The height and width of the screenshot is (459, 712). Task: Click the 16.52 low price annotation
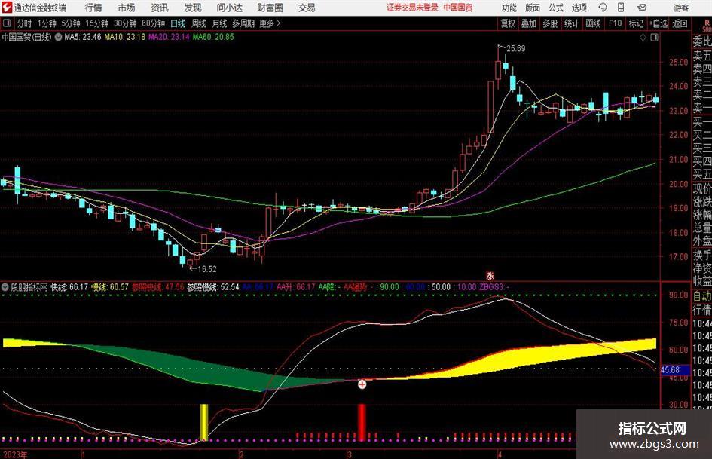coord(207,269)
